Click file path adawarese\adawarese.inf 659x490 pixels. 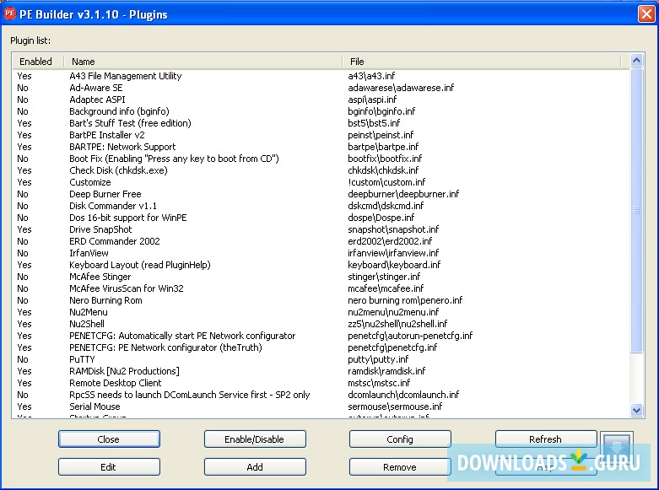point(401,88)
